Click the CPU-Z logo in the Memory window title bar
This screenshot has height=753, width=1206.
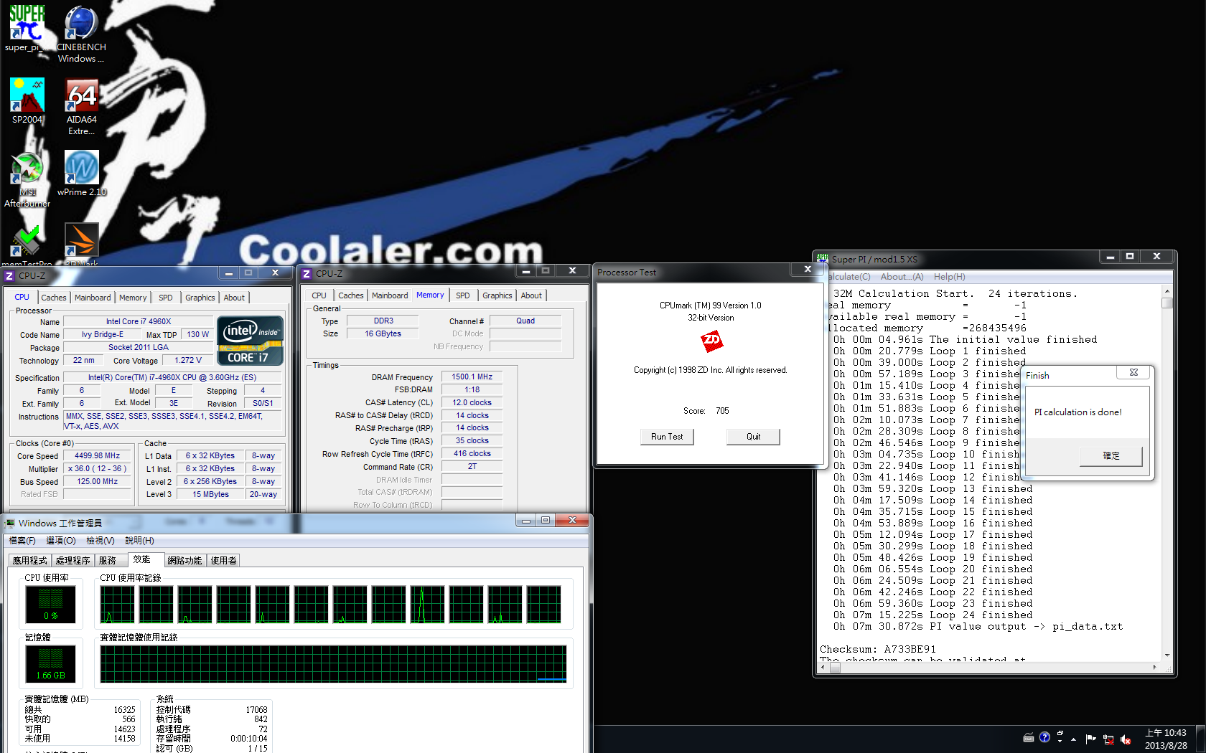[307, 273]
